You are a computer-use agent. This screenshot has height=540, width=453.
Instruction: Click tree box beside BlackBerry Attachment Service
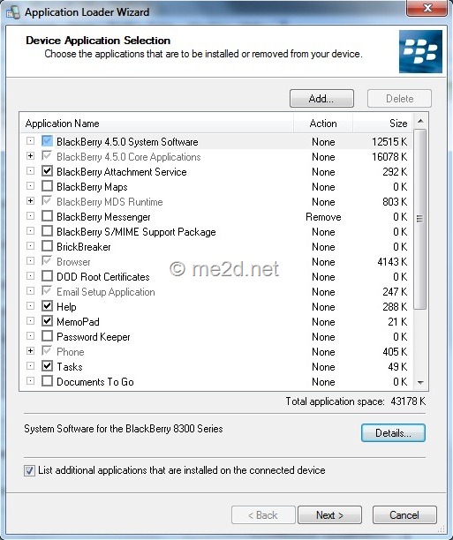pos(30,171)
